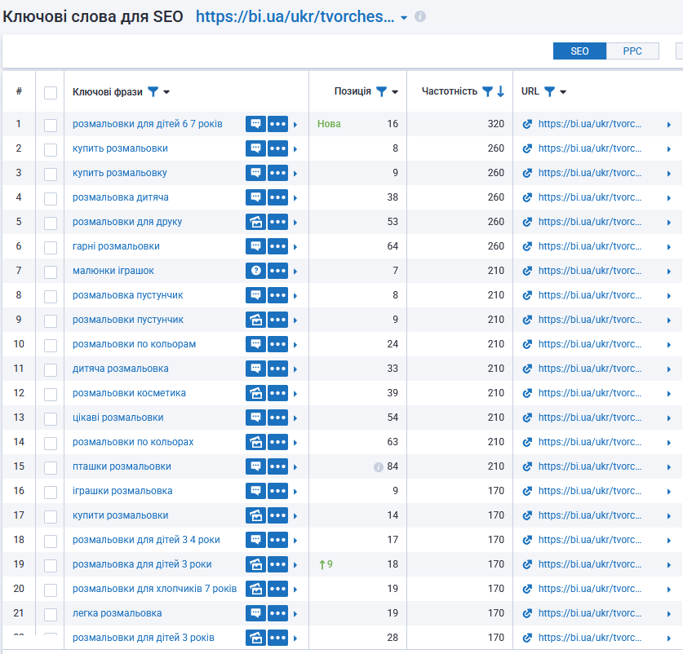Click frequency value 320
683x654 pixels.
495,124
